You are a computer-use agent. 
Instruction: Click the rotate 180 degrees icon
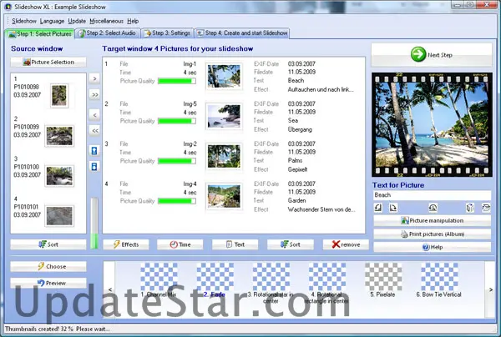(433, 208)
